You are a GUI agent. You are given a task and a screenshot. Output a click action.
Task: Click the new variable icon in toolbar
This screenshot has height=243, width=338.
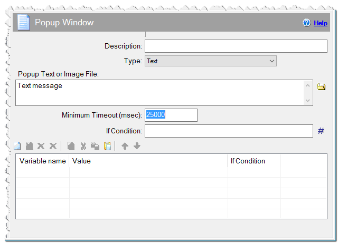[17, 146]
